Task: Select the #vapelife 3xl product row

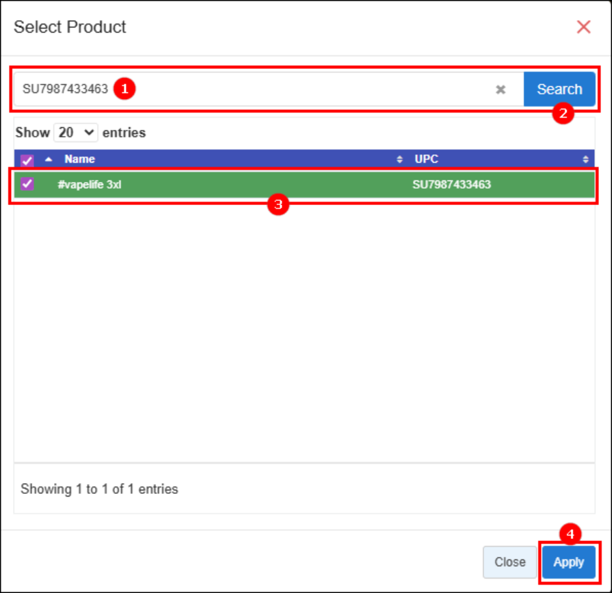Action: (x=205, y=184)
